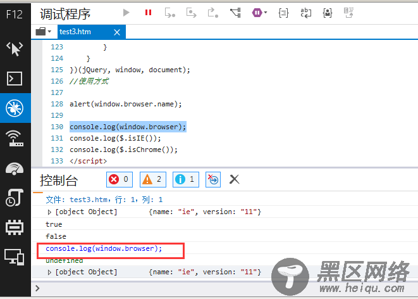Click the F12 label in sidebar
Image resolution: width=418 pixels, height=299 pixels.
15,14
